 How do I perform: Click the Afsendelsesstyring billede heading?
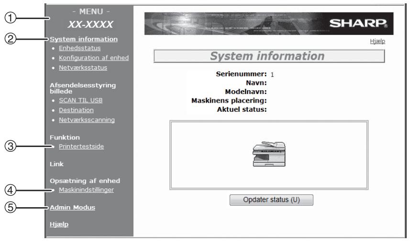pos(83,88)
